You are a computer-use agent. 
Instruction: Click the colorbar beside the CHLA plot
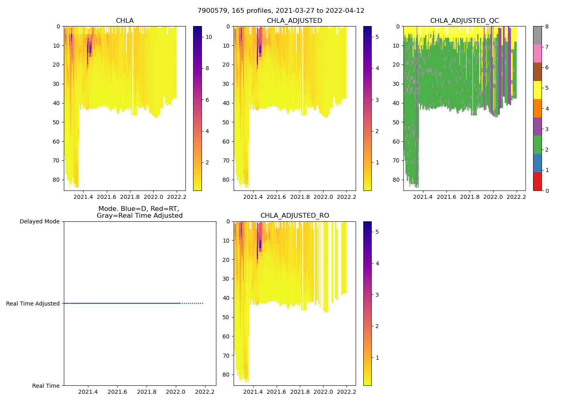tap(197, 108)
